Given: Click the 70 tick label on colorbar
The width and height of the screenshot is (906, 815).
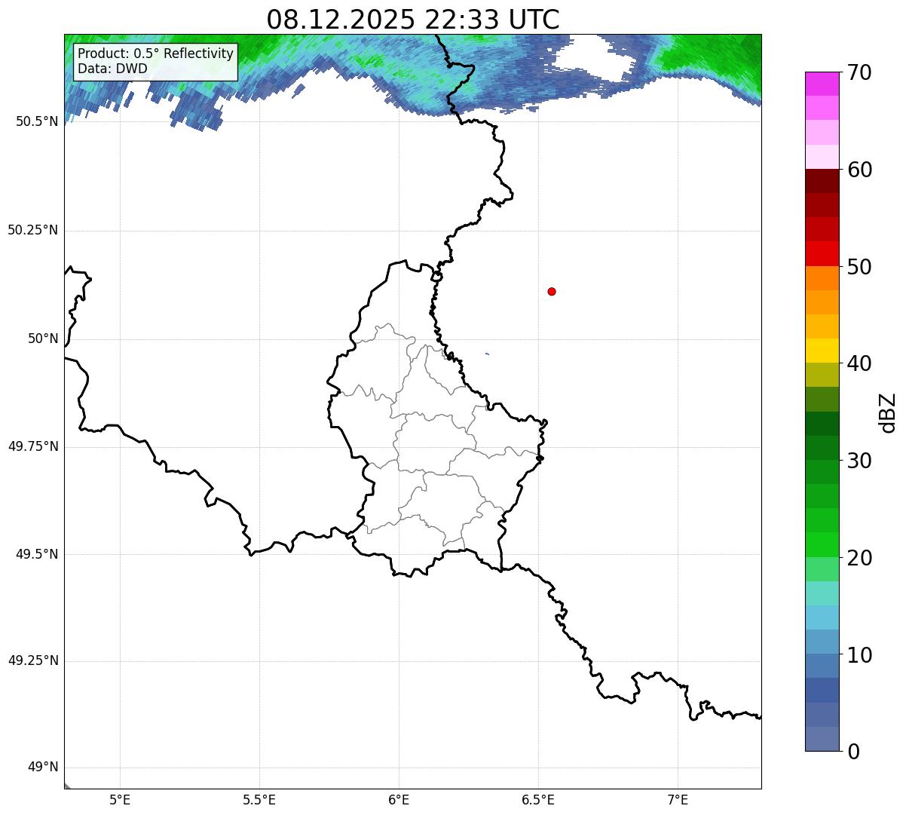Looking at the screenshot, I should (x=859, y=72).
